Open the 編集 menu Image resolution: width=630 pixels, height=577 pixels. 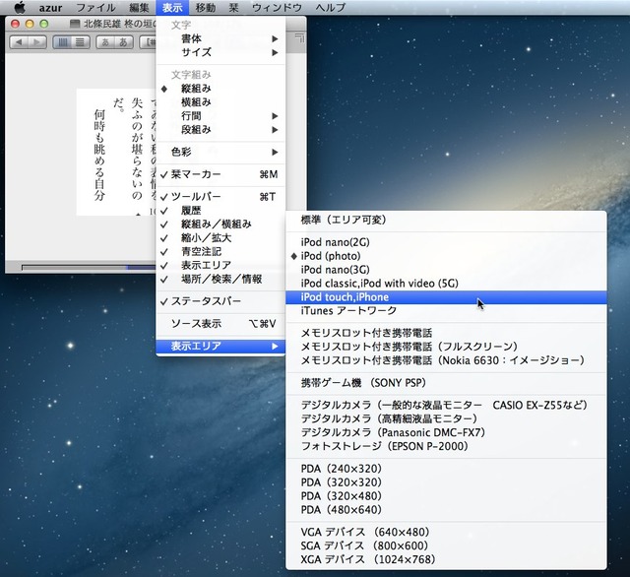tap(140, 7)
